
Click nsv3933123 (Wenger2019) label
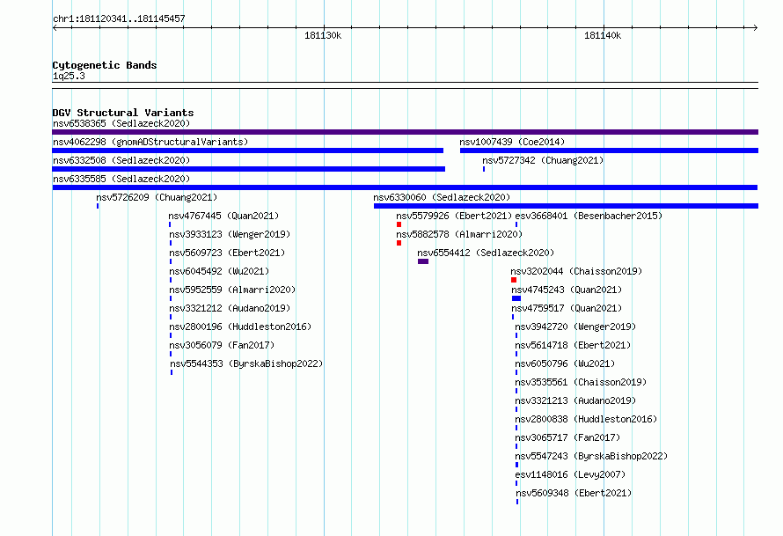point(230,234)
